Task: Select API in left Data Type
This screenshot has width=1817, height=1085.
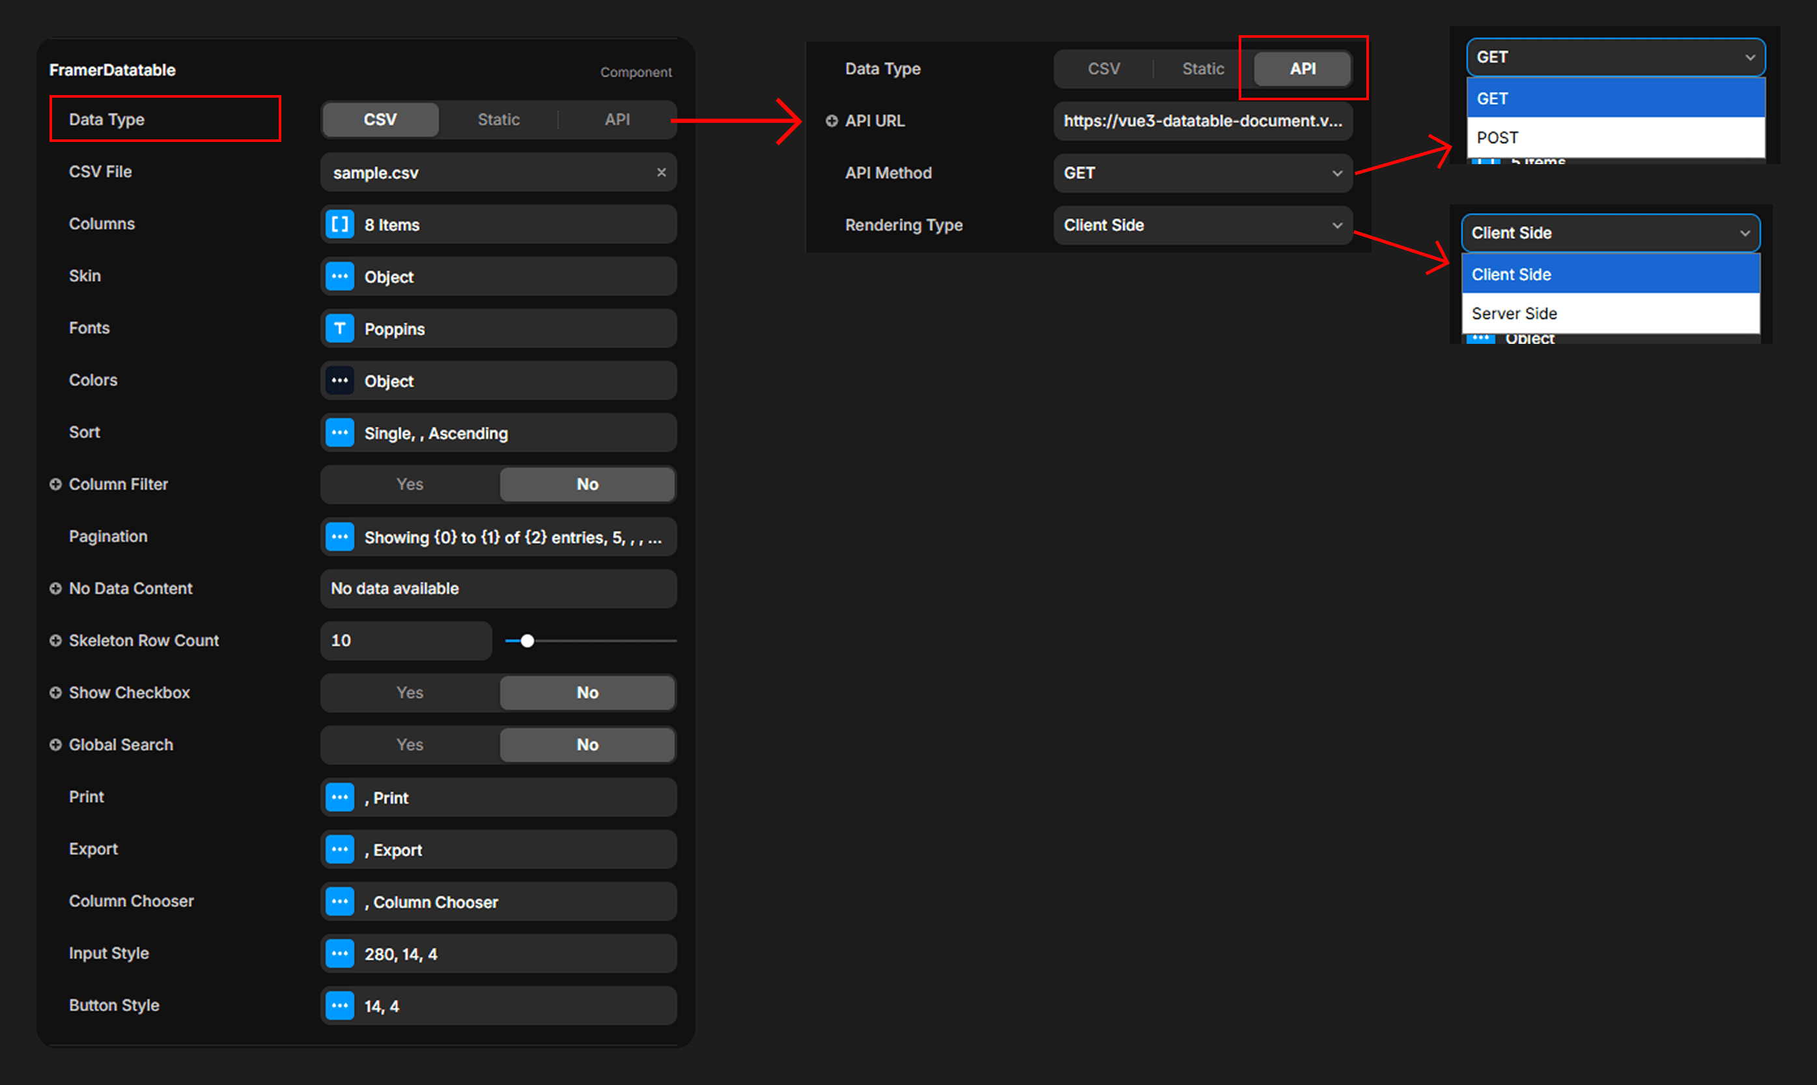Action: pyautogui.click(x=617, y=119)
